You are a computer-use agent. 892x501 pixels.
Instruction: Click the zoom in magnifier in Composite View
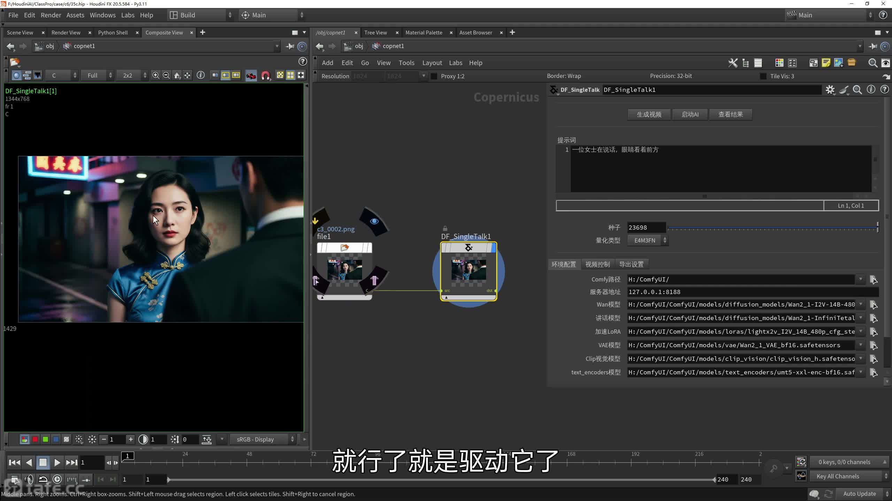coord(156,75)
